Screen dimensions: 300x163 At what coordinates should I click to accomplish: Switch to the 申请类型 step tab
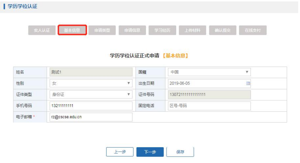[102, 30]
